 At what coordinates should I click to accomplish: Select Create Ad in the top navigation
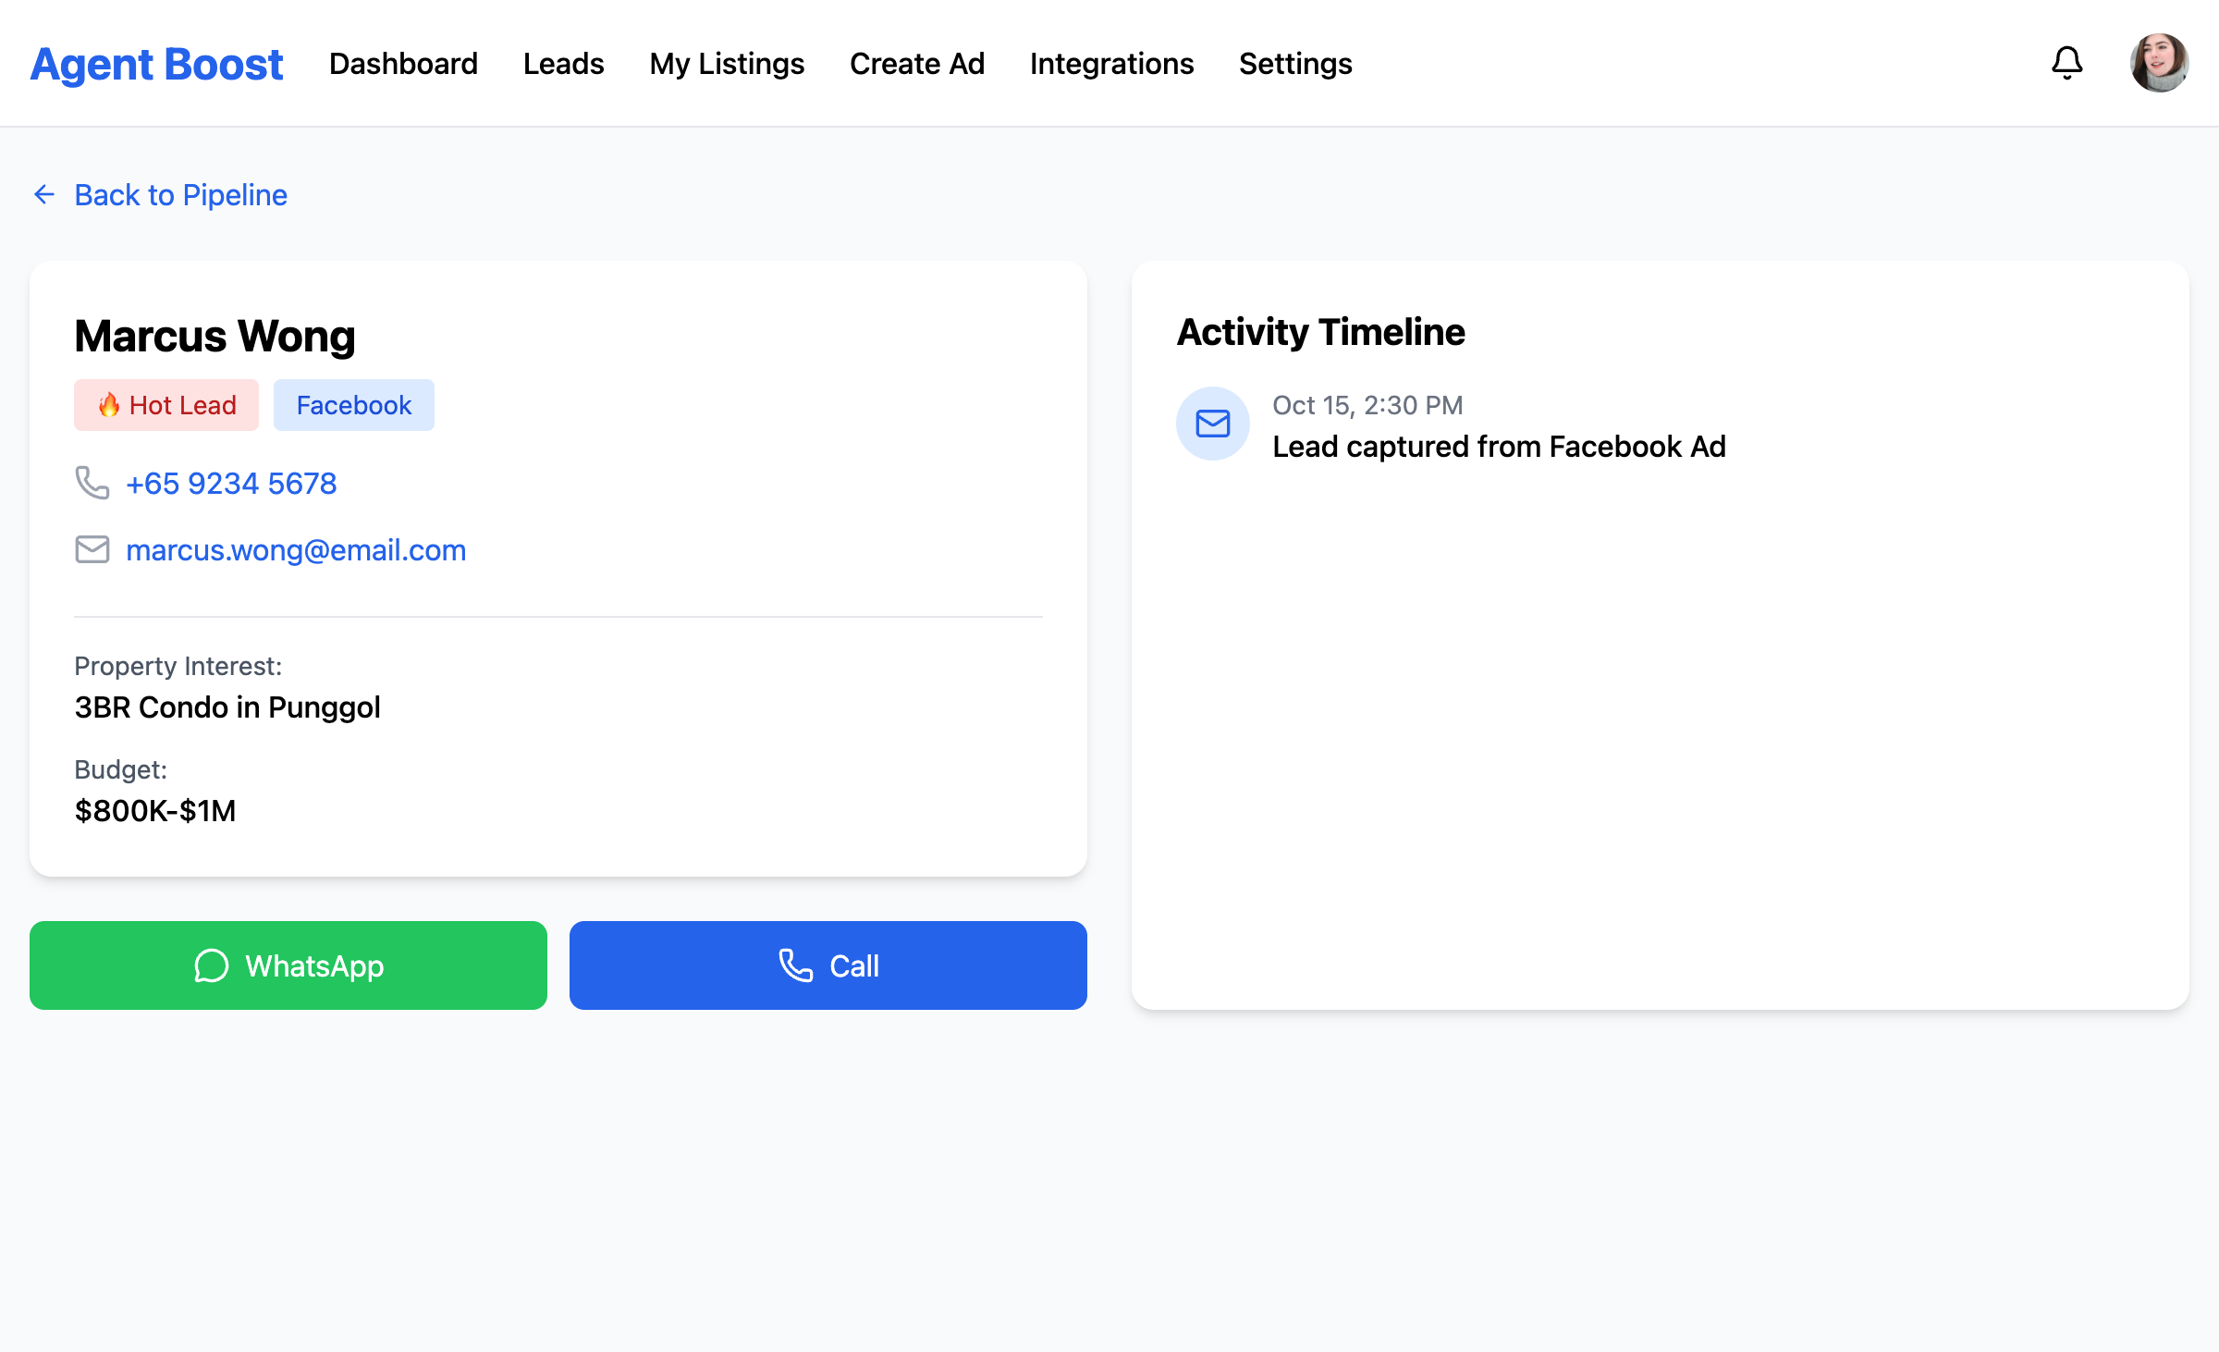pyautogui.click(x=916, y=63)
